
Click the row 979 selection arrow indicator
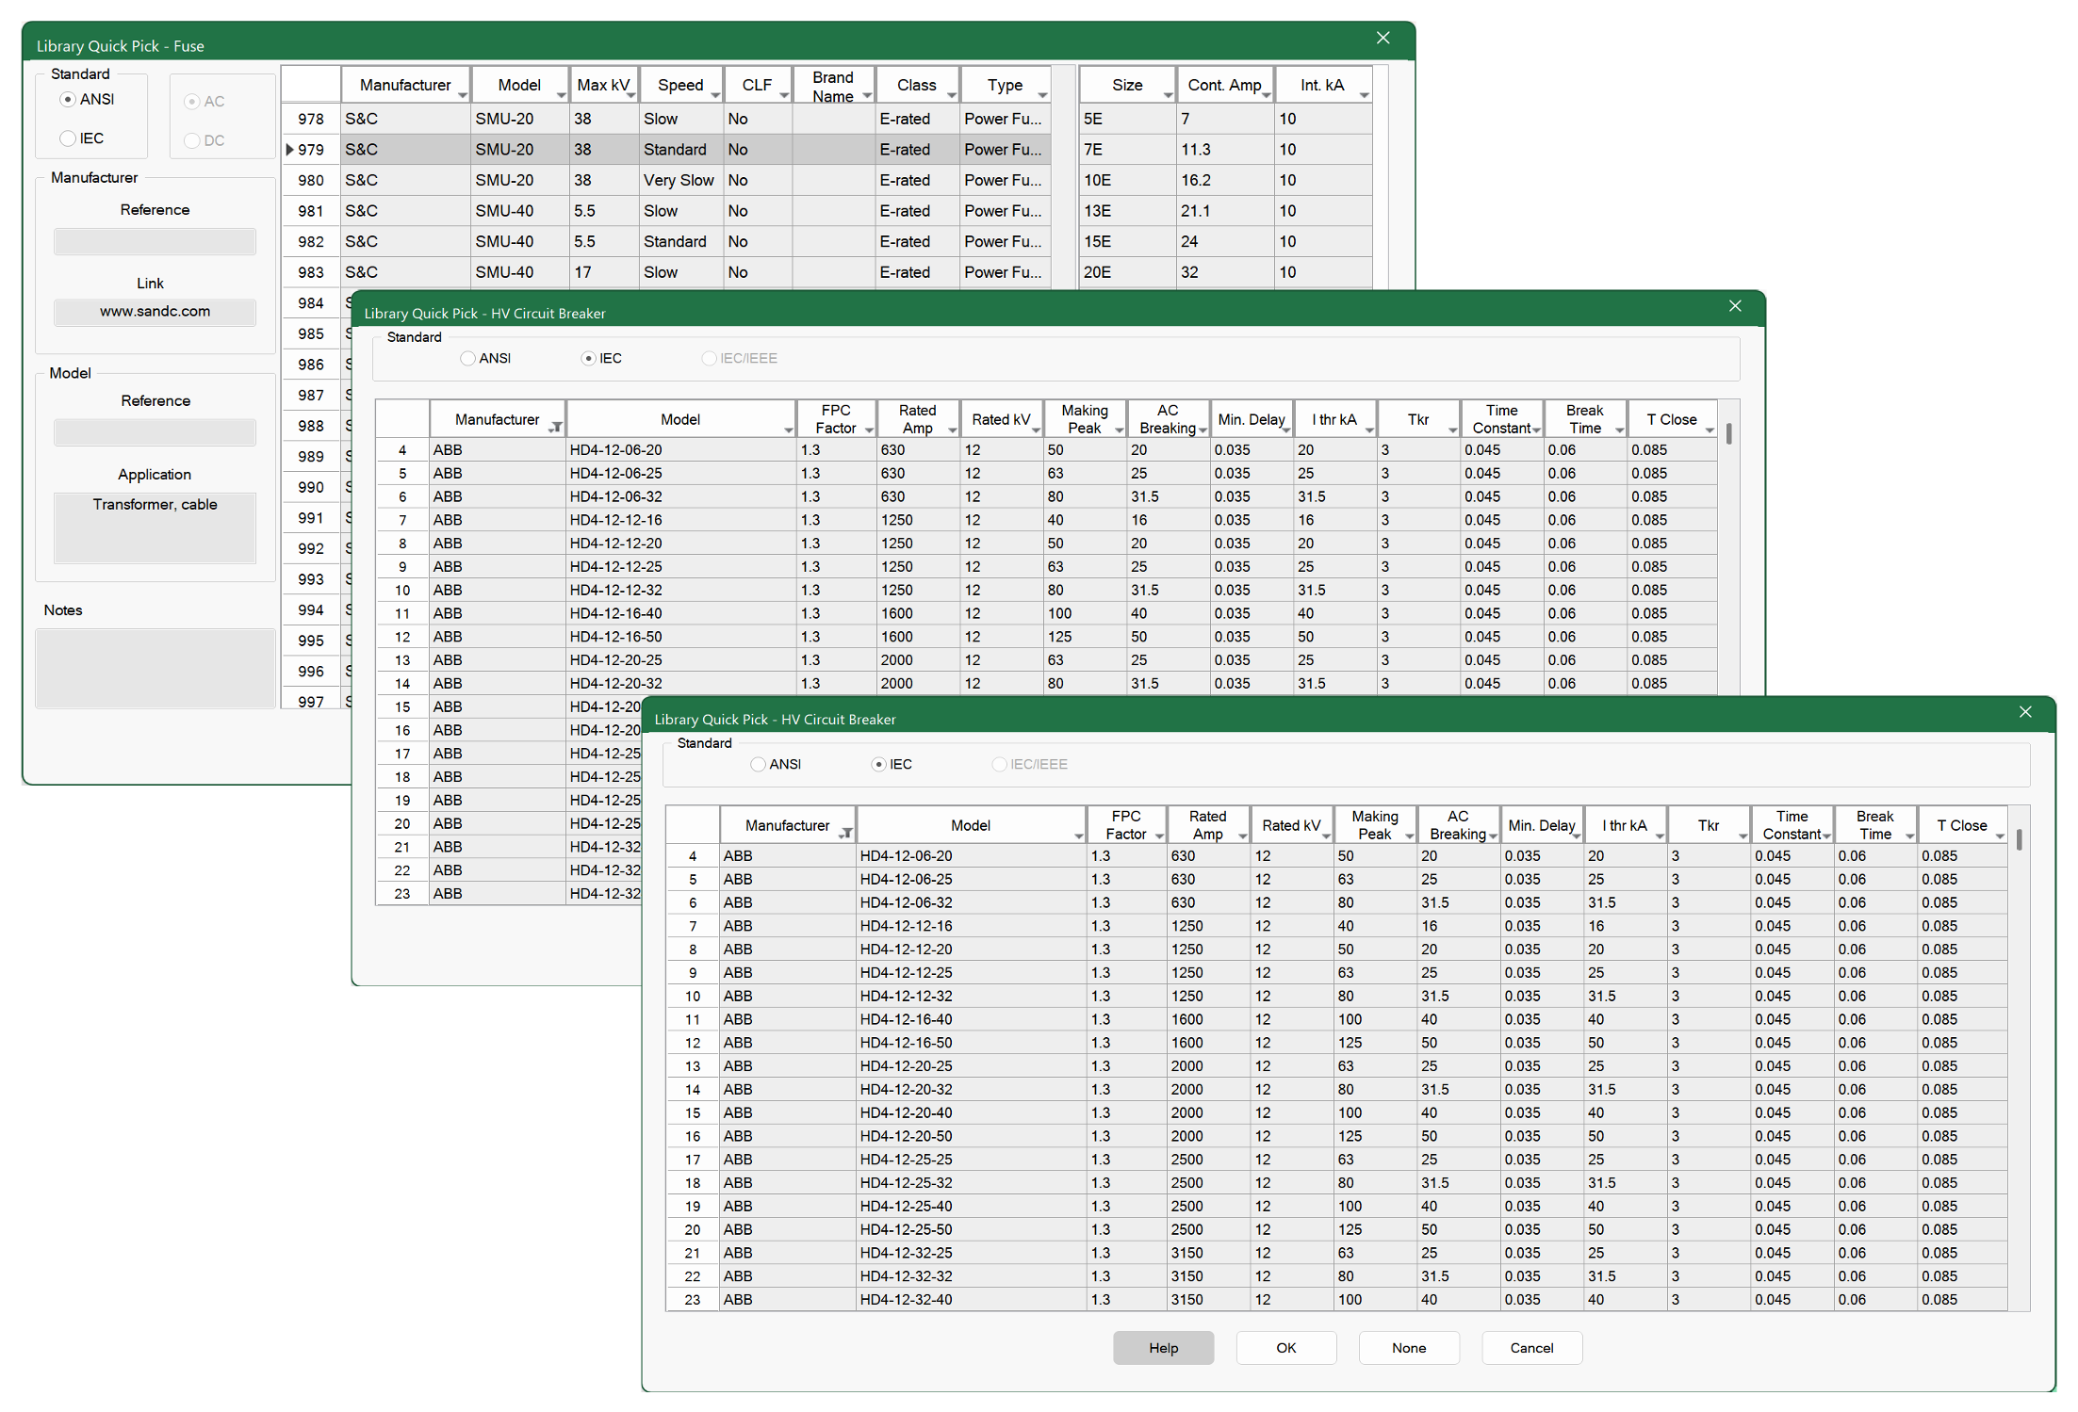coord(290,150)
